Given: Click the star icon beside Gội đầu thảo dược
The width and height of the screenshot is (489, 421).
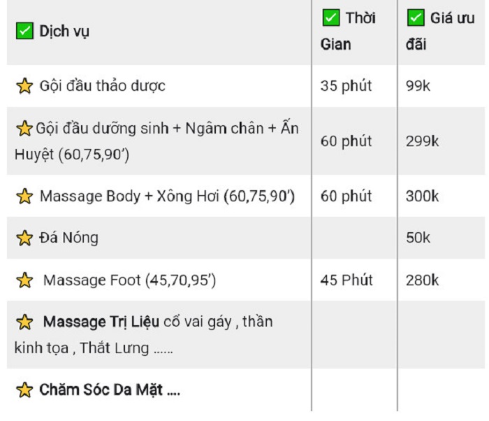Looking at the screenshot, I should [x=24, y=86].
